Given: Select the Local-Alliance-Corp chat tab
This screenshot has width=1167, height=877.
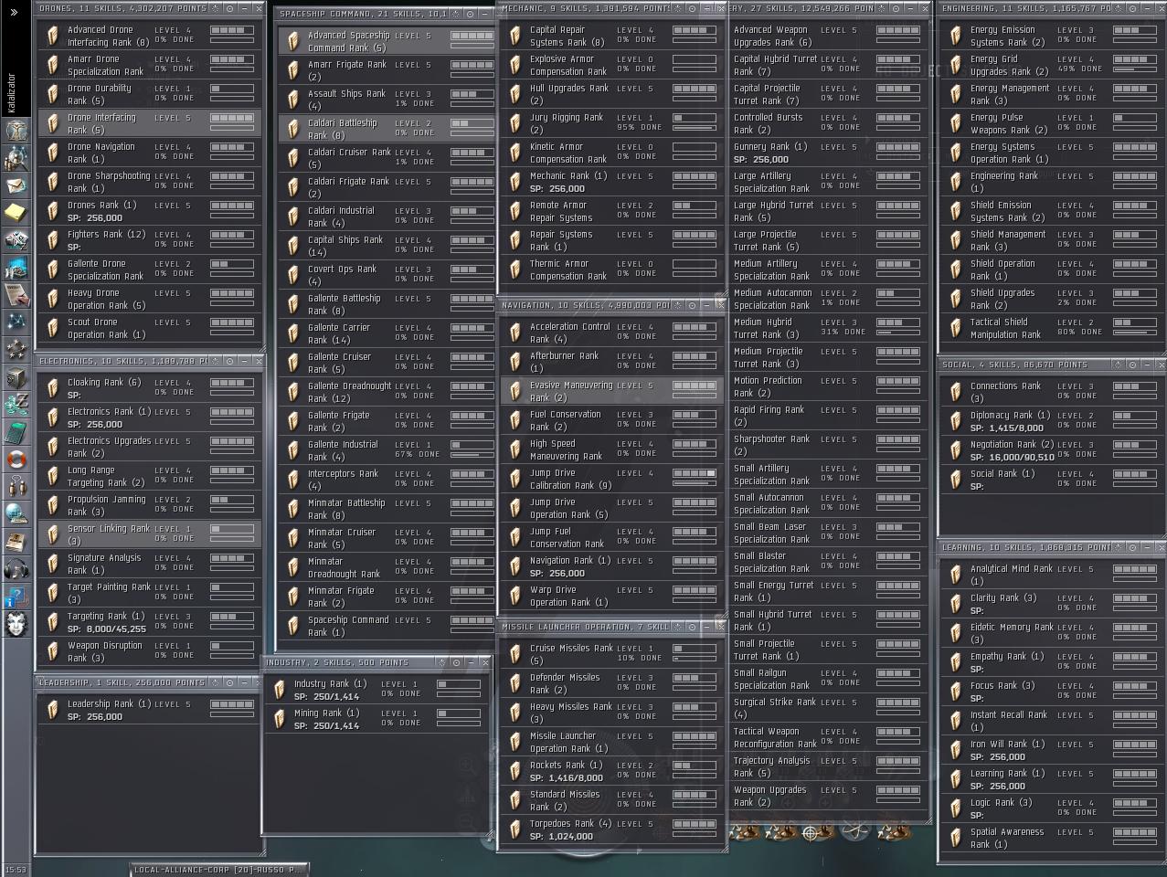Looking at the screenshot, I should coord(217,870).
